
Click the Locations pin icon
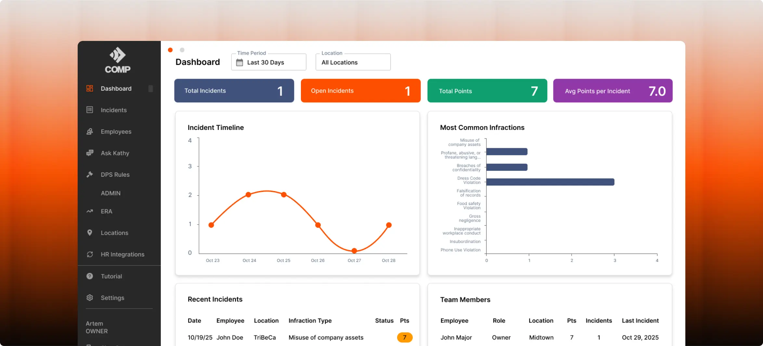point(90,232)
